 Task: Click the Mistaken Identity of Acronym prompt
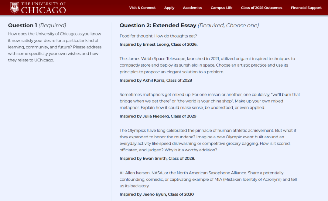point(208,179)
